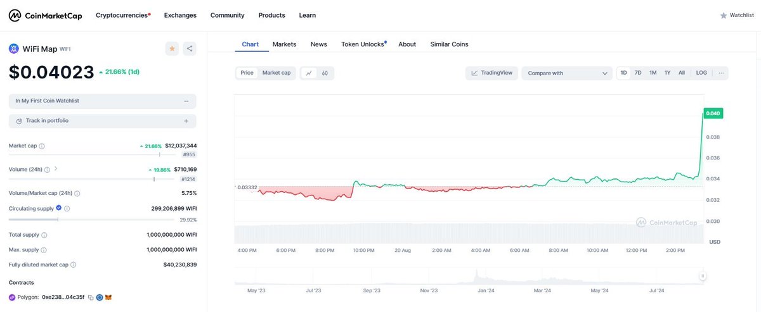The image size is (761, 312).
Task: Click the Jan '24 spike in range navigator
Action: pos(476,276)
